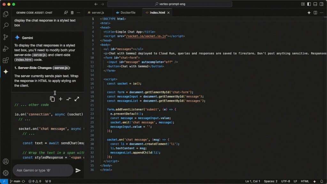
Task: Follow the /socket.io/socket.io.js link
Action: (x=146, y=36)
